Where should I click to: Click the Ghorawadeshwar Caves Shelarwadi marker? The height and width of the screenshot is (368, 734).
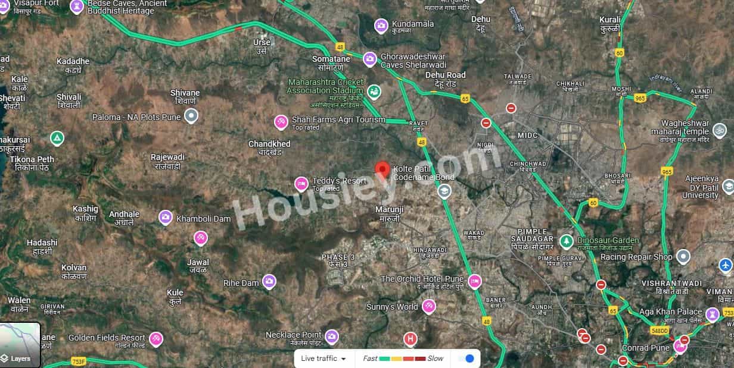coord(369,59)
